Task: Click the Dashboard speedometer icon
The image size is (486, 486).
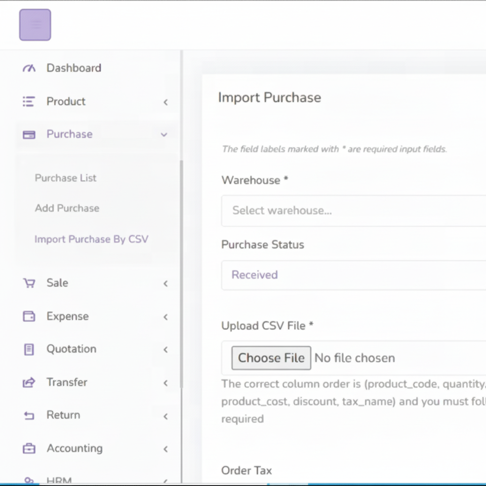Action: 29,68
